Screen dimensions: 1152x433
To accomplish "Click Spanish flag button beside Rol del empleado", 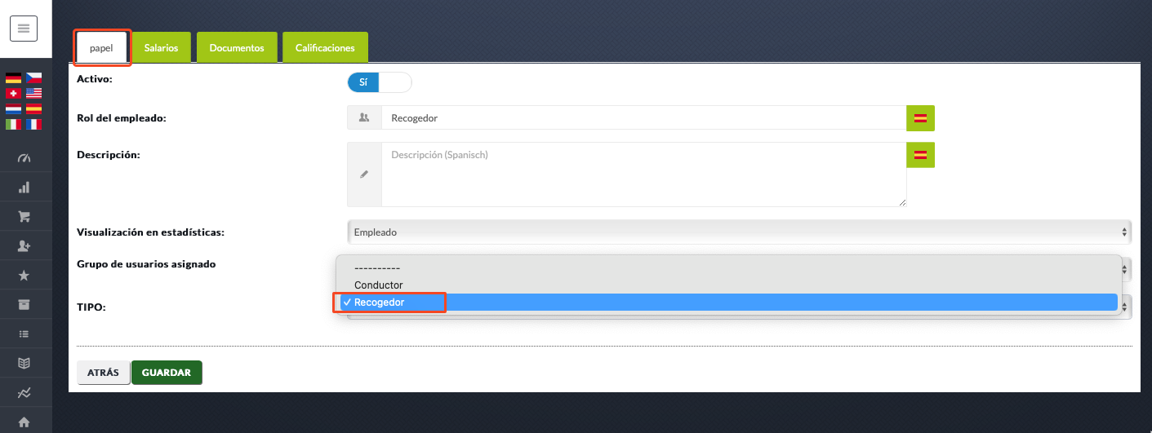I will point(920,118).
